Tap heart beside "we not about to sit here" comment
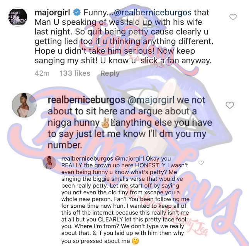 tap(230, 105)
